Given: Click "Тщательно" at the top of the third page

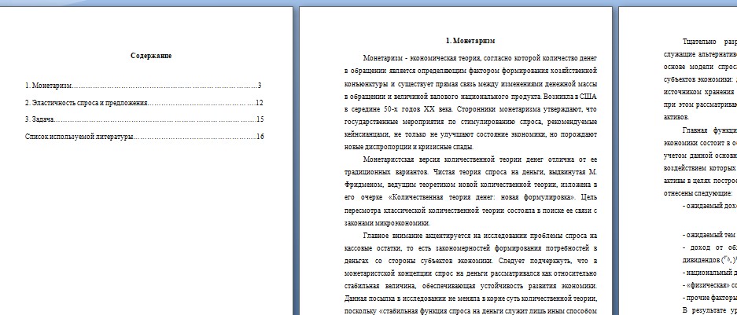Looking at the screenshot, I should coord(698,42).
